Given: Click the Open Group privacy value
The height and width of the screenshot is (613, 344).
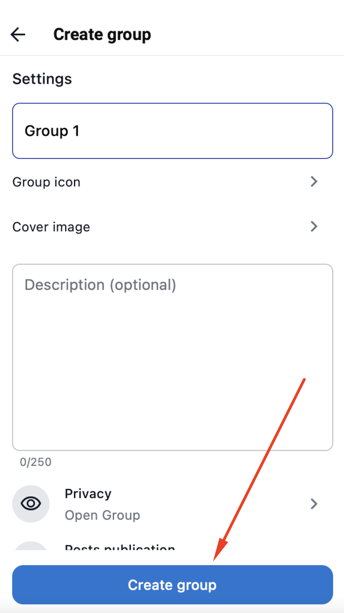Looking at the screenshot, I should coord(102,515).
